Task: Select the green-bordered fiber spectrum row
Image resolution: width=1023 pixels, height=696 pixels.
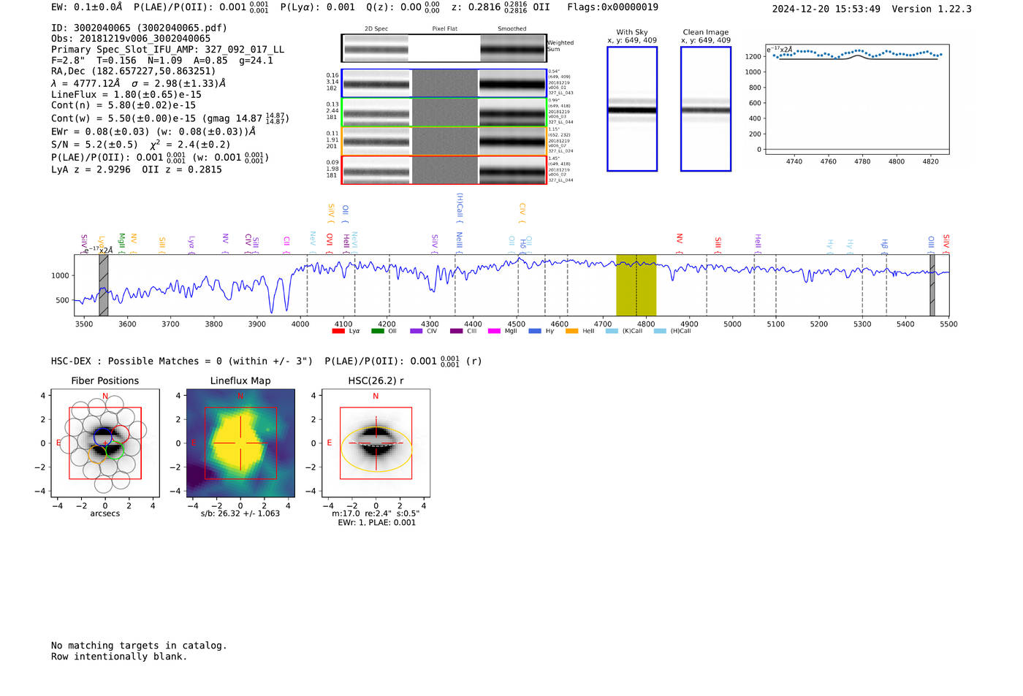Action: pyautogui.click(x=444, y=112)
